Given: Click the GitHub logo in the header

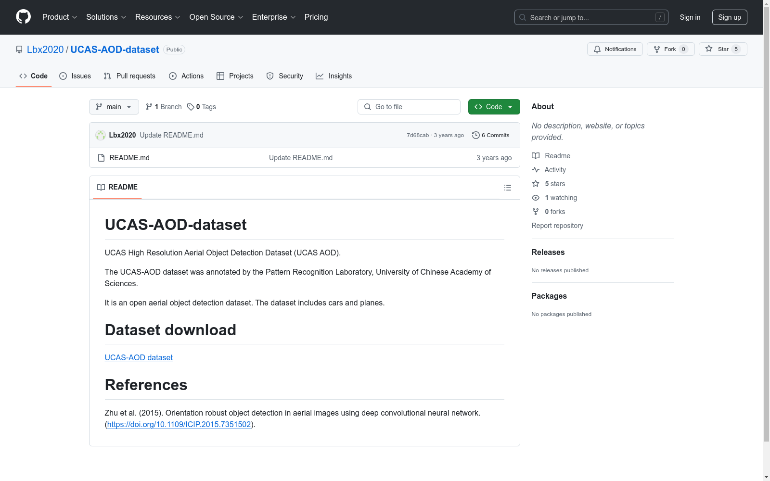Looking at the screenshot, I should [23, 17].
